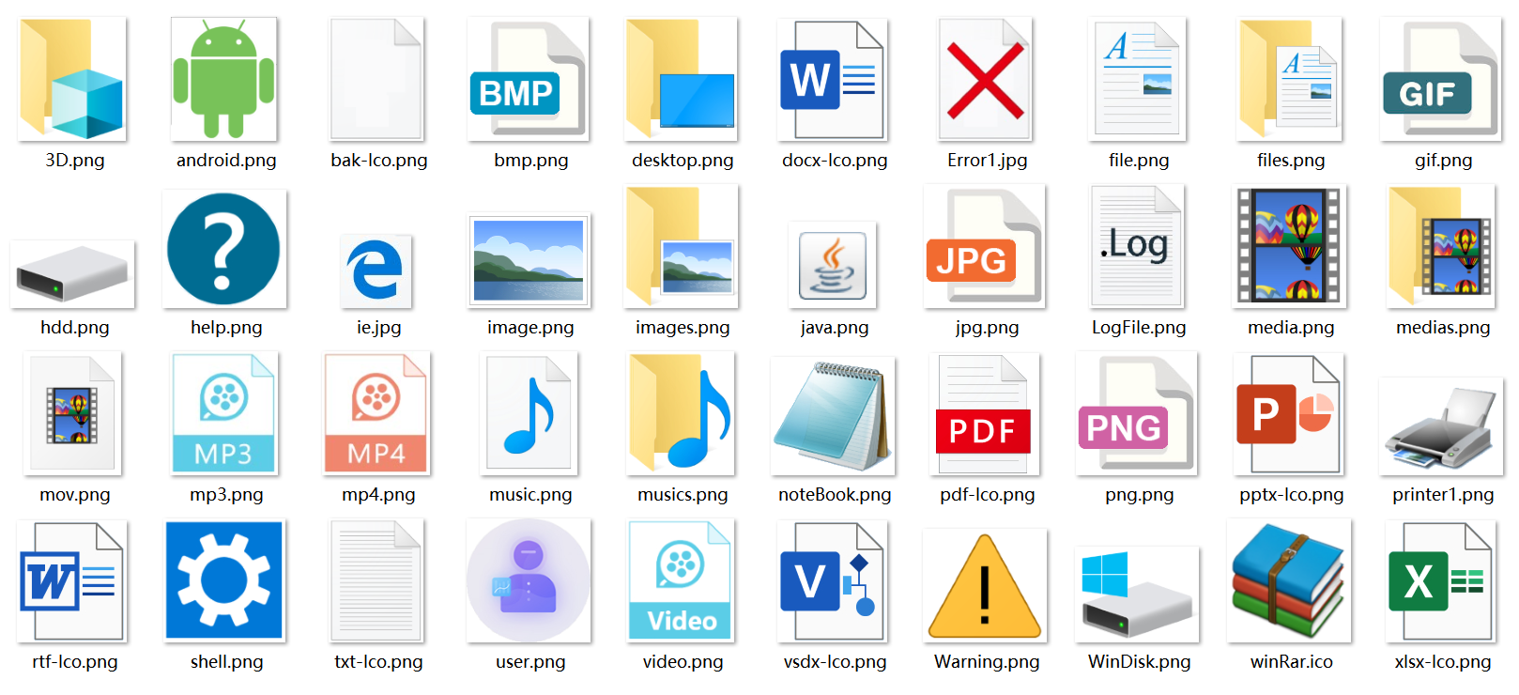Select the Word docx-Ico.png icon
Viewport: 1519px width, 695px height.
tap(833, 79)
